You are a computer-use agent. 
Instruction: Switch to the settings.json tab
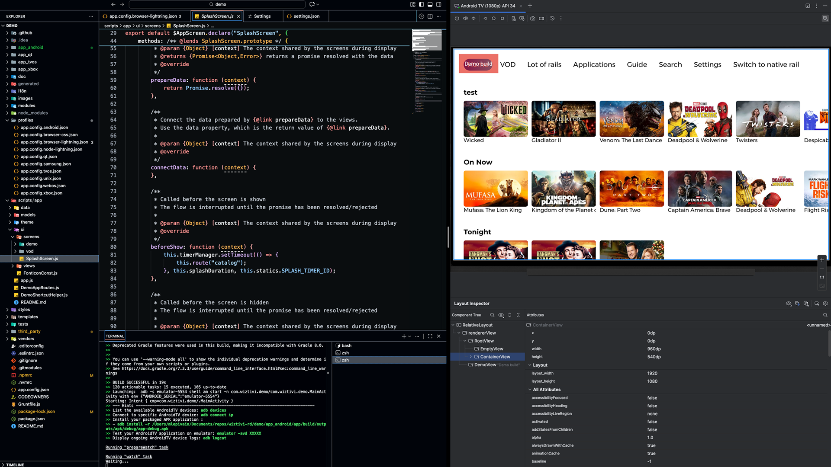306,16
